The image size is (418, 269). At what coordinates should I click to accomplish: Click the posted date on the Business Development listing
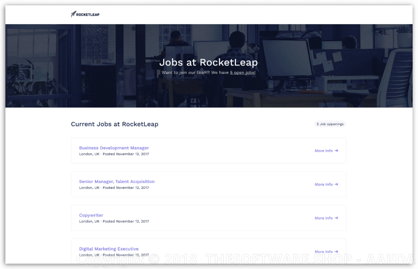(127, 154)
